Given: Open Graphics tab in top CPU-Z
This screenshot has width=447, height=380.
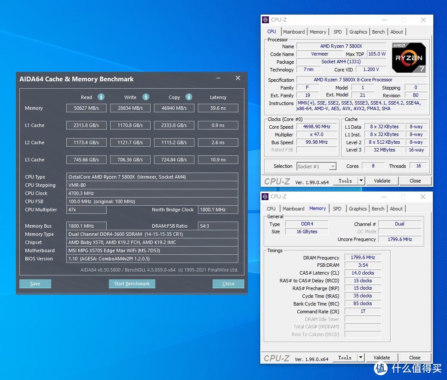Looking at the screenshot, I should point(358,32).
